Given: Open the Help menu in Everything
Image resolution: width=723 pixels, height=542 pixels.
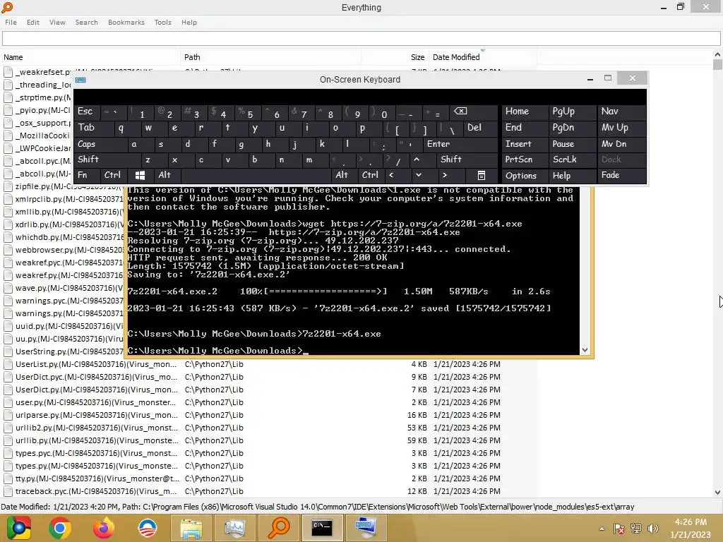Looking at the screenshot, I should click(x=189, y=22).
